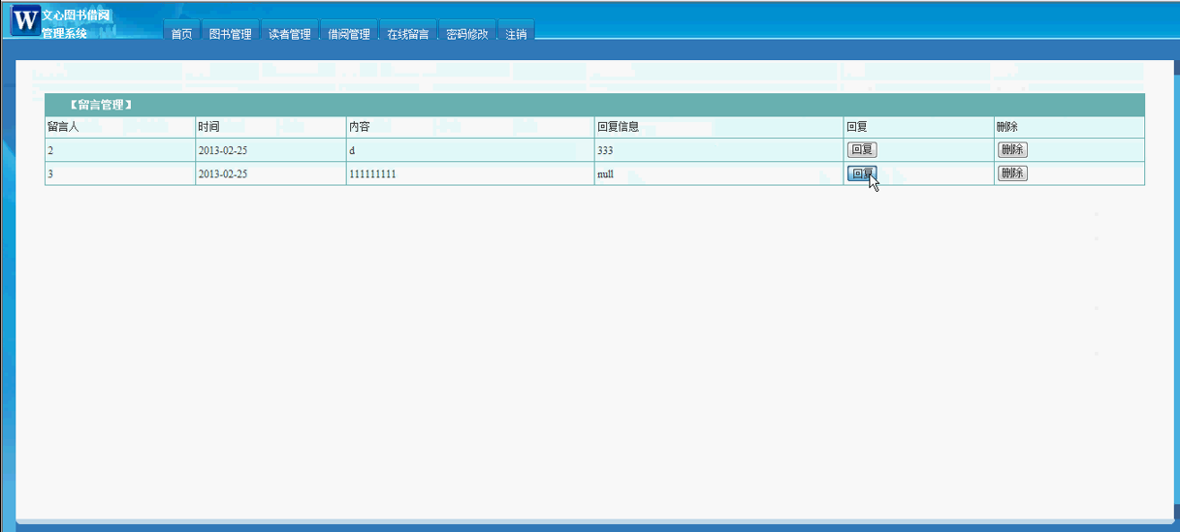This screenshot has width=1180, height=532.
Task: Open the 图书管理 tab
Action: click(x=231, y=33)
